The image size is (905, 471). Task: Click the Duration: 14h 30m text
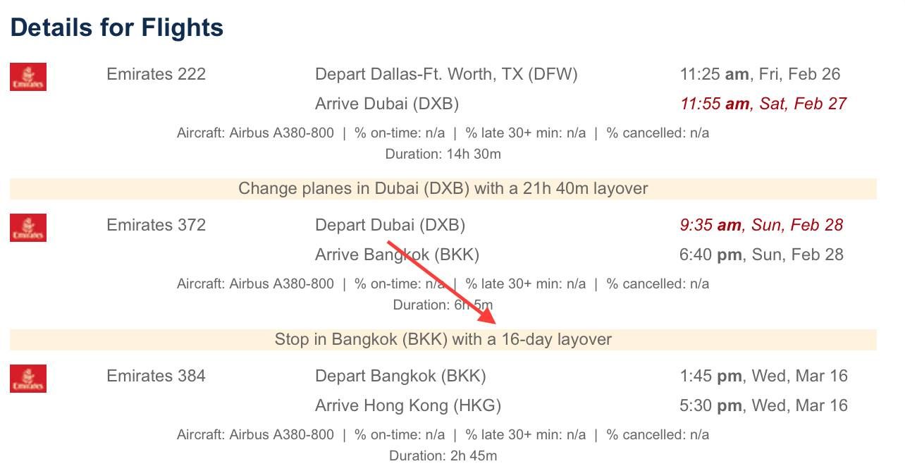click(x=443, y=154)
